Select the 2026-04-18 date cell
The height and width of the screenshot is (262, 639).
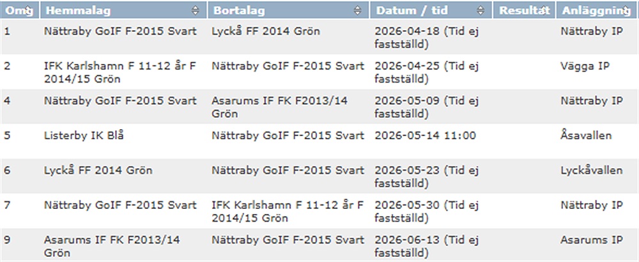point(426,37)
